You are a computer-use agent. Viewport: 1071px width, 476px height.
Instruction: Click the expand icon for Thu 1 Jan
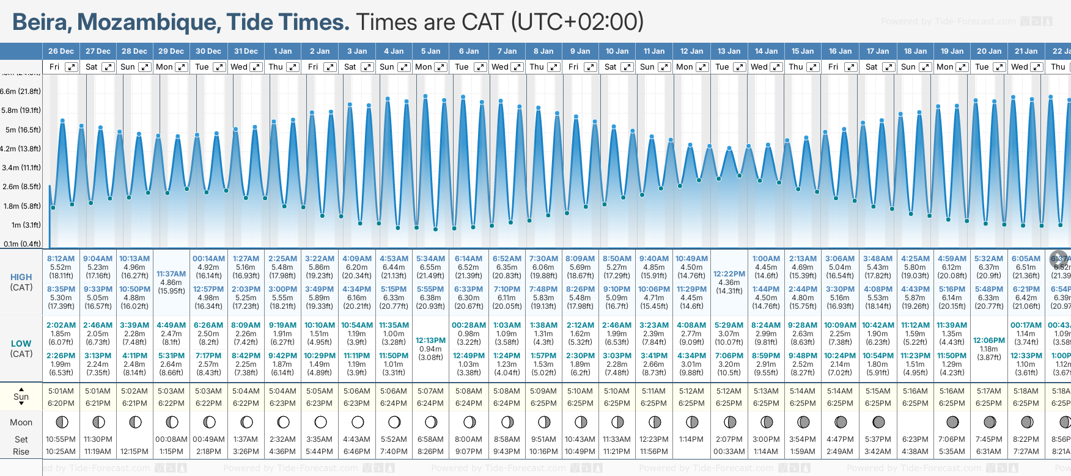pos(293,67)
